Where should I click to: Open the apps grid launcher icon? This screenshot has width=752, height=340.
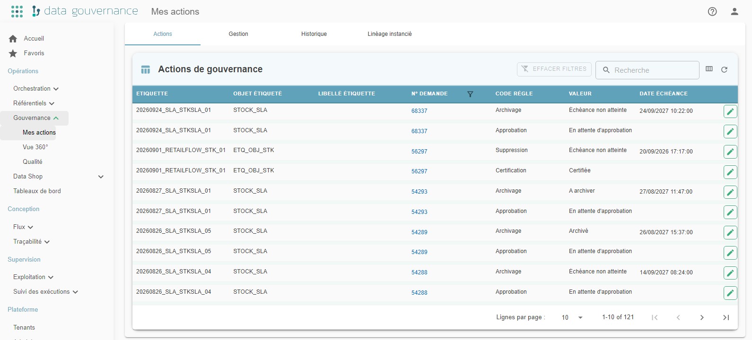[x=17, y=11]
